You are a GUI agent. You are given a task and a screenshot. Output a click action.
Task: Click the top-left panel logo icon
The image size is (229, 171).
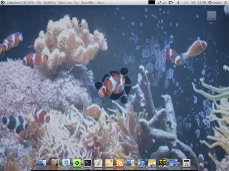3,3
